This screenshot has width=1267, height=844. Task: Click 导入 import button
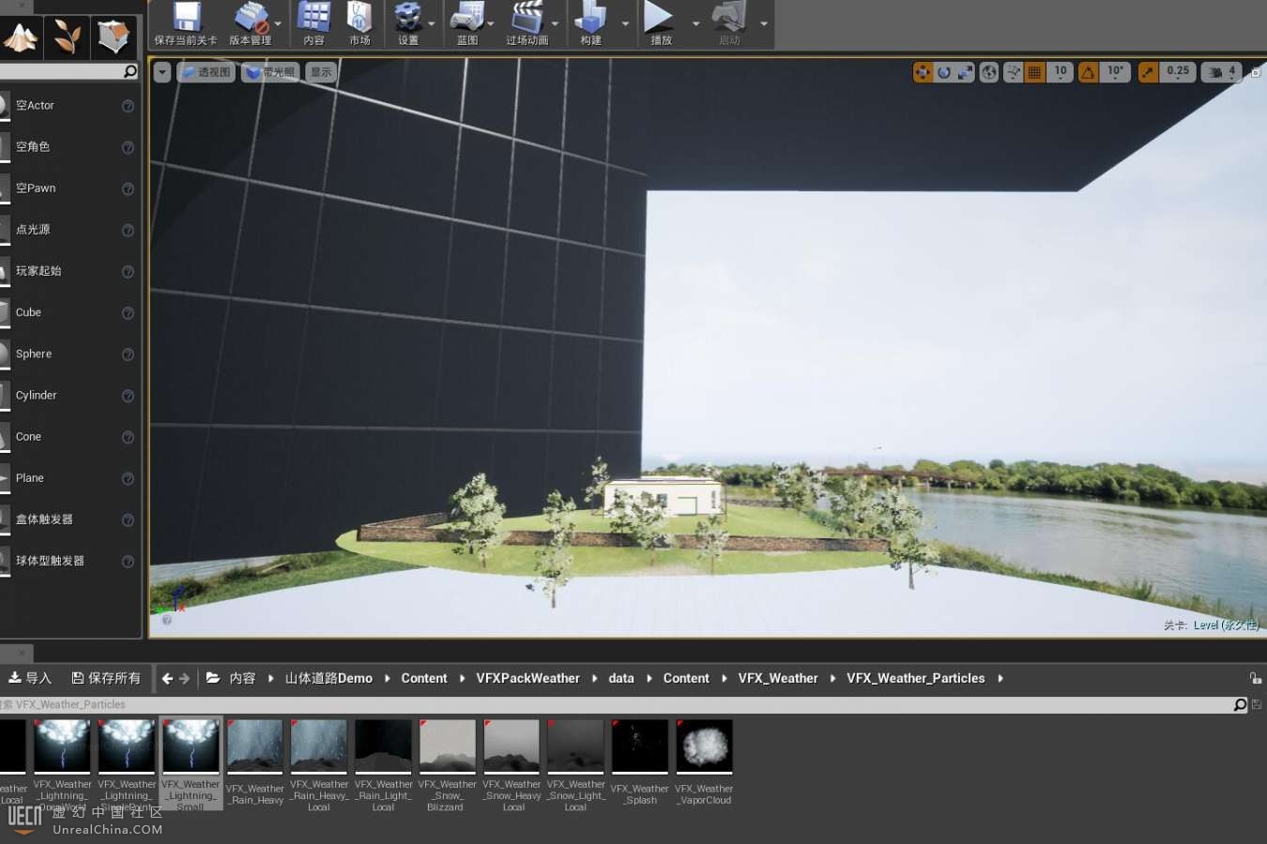(x=30, y=678)
